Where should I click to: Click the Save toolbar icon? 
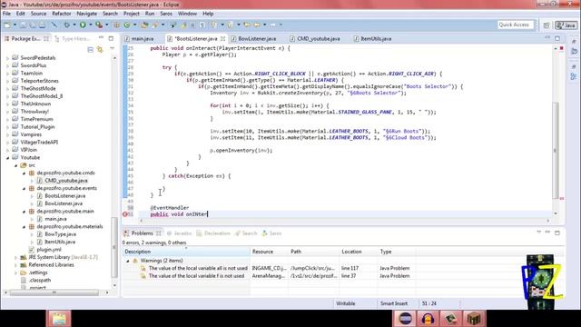(x=23, y=25)
